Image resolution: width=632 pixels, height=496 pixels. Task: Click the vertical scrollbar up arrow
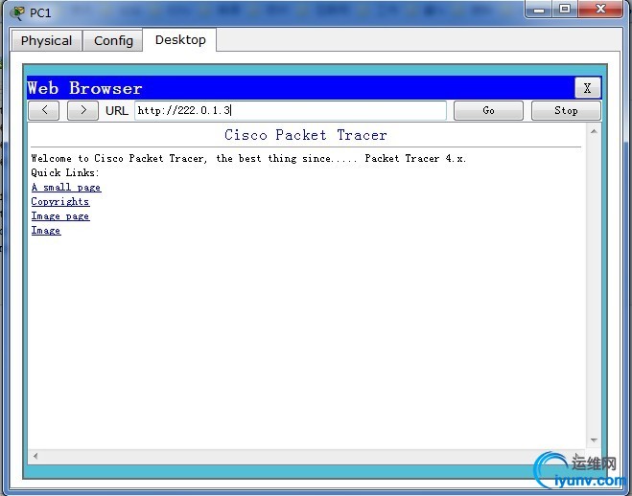pos(594,131)
